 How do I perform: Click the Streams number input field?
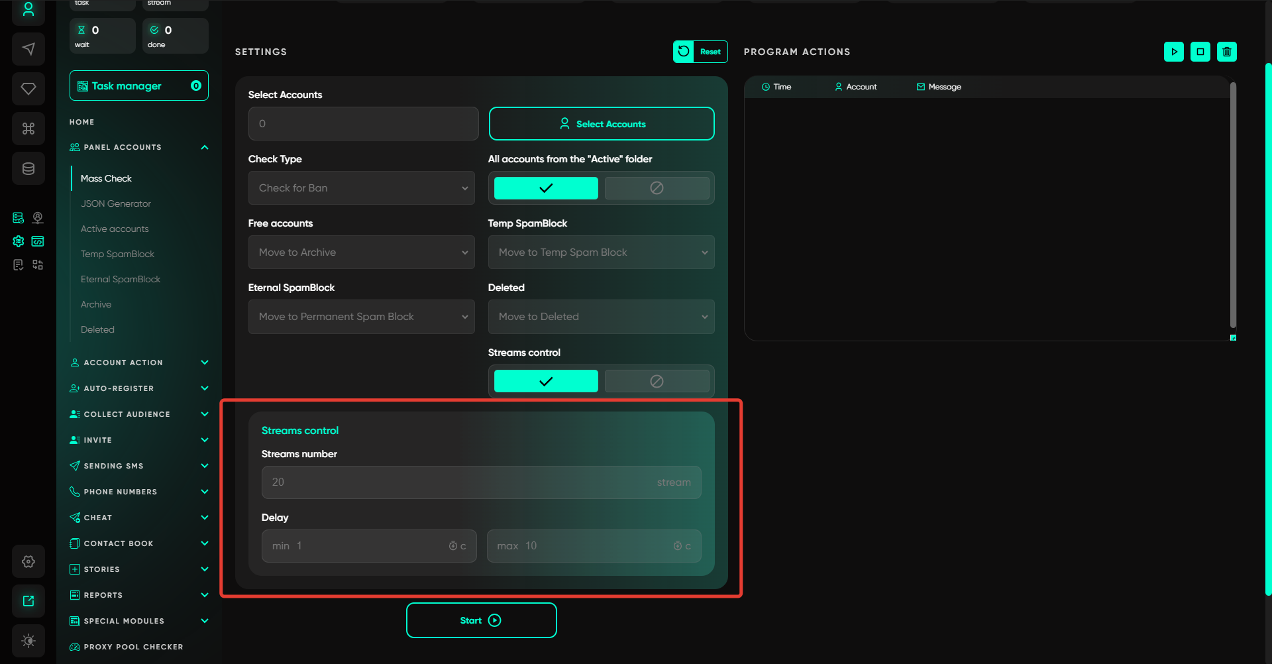click(x=464, y=482)
